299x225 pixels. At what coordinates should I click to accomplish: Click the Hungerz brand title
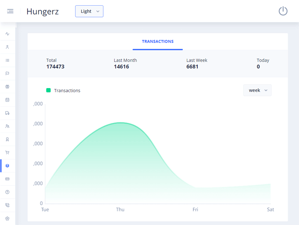(x=43, y=11)
